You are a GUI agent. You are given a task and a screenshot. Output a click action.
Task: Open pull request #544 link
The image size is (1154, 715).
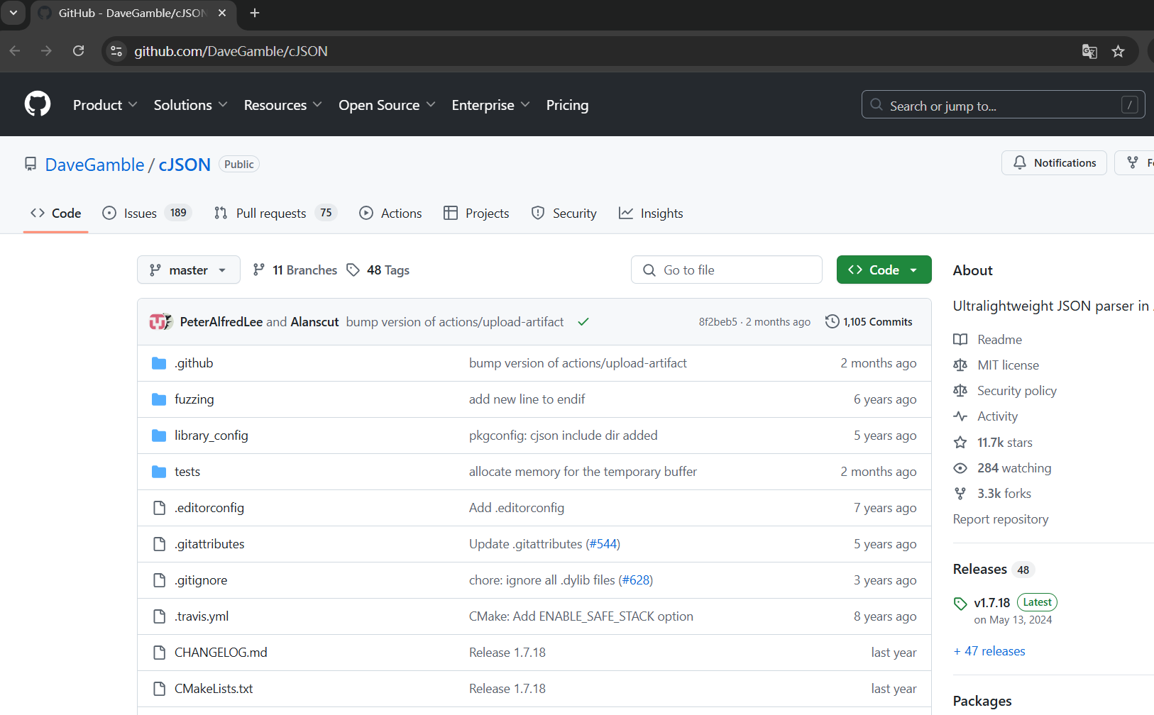click(x=603, y=544)
